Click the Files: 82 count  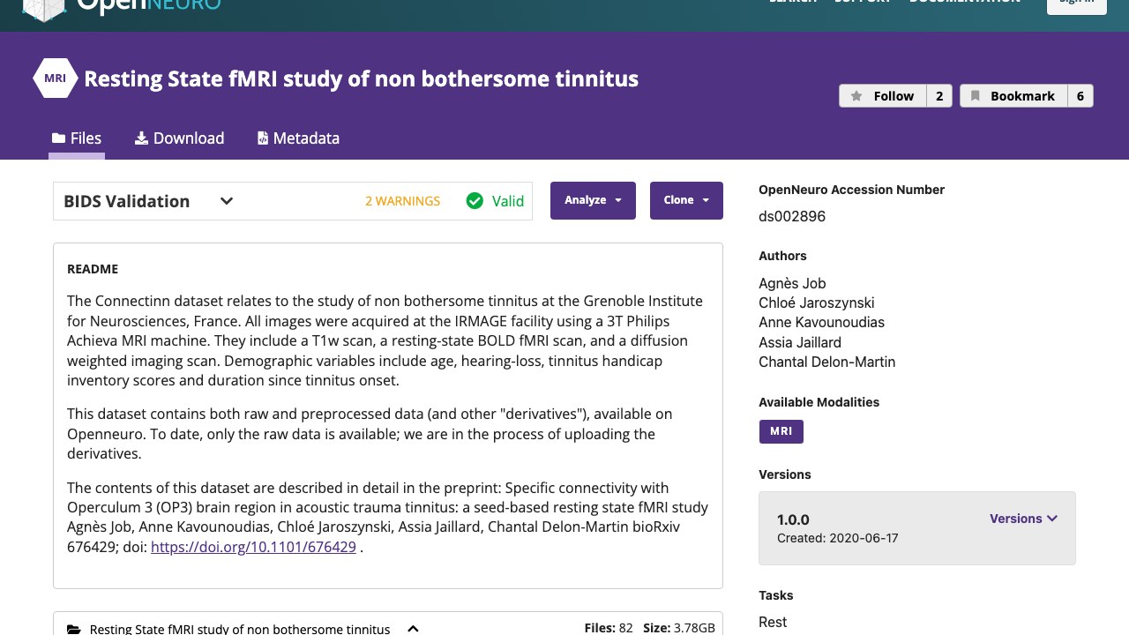(609, 628)
